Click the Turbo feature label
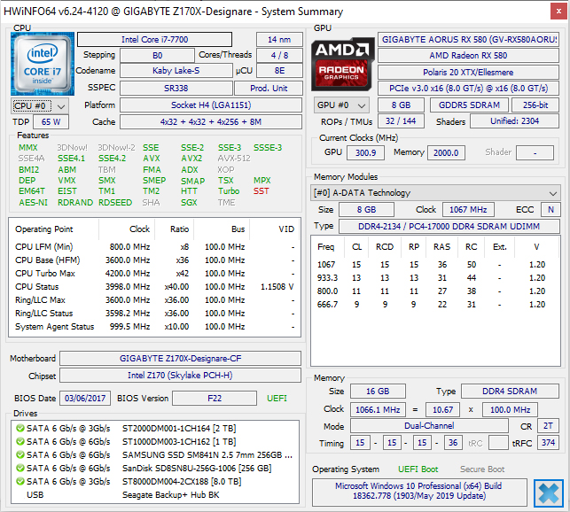This screenshot has width=570, height=512. click(x=229, y=191)
